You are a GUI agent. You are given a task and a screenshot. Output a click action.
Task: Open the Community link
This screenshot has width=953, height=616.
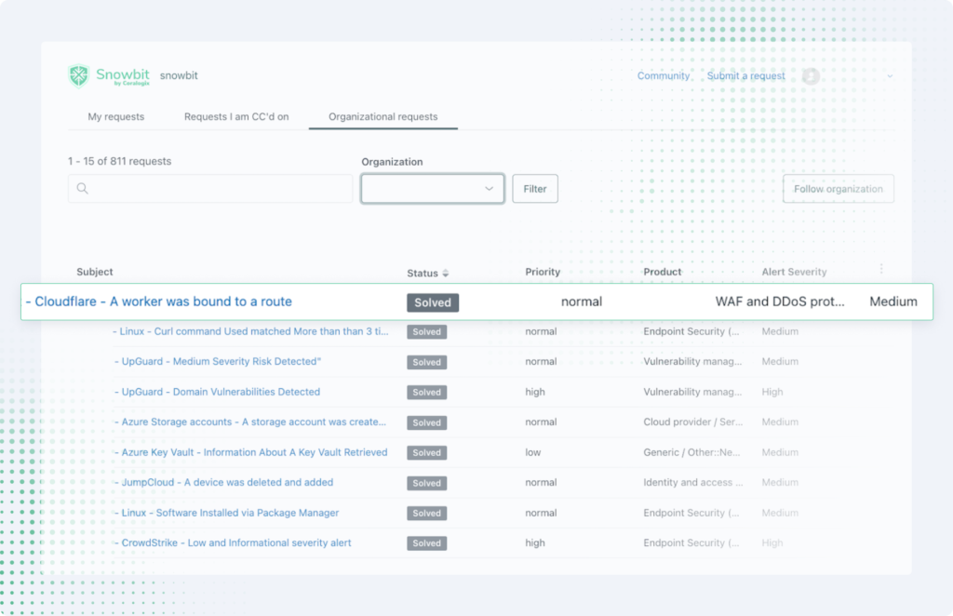[x=663, y=76]
